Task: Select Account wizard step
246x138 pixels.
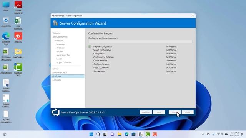Action: [x=60, y=51]
